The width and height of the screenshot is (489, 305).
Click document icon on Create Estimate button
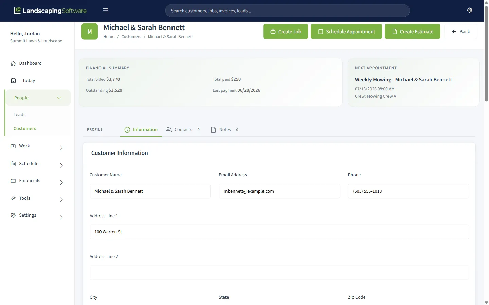pyautogui.click(x=395, y=32)
